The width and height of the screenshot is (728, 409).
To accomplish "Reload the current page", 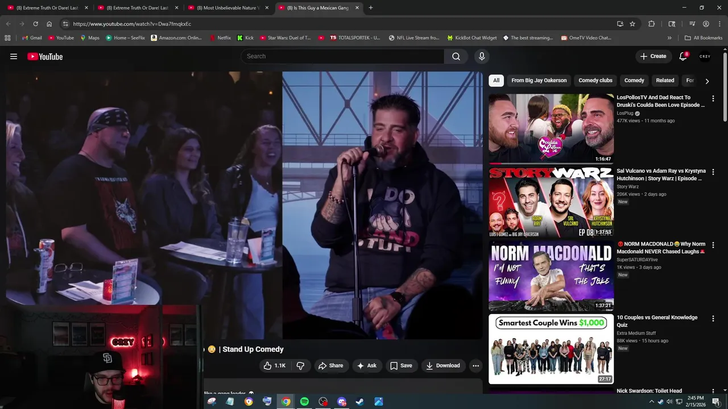I will tap(35, 24).
